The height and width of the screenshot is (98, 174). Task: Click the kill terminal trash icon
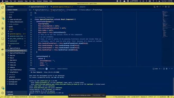167,69
